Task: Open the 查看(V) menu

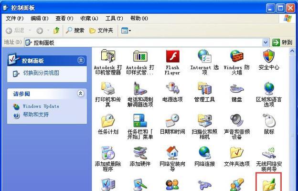Action: point(64,19)
